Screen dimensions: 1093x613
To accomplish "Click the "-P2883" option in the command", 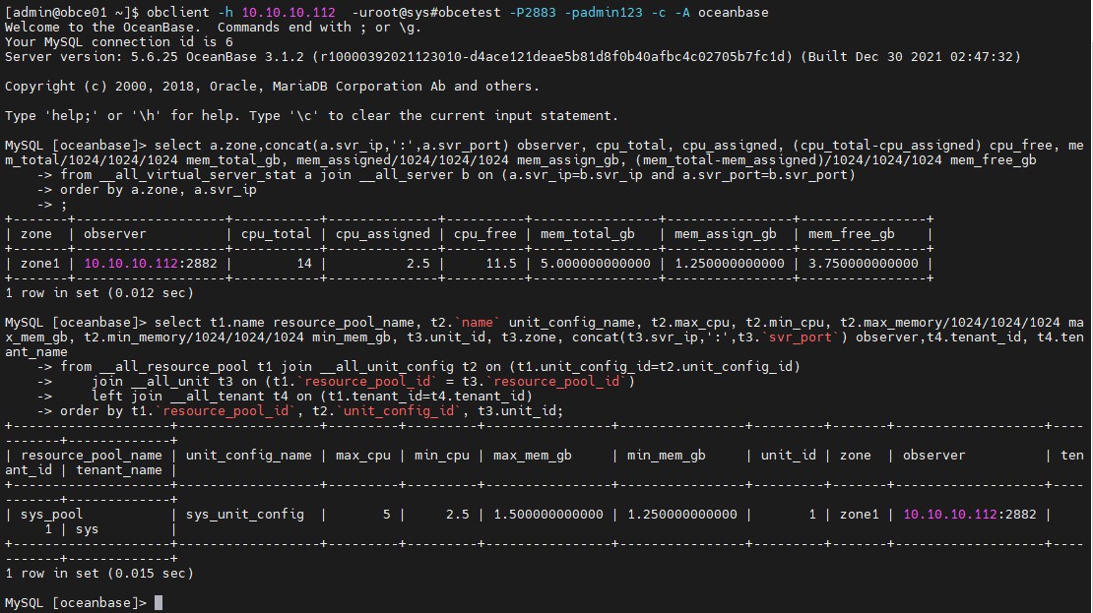I will click(x=533, y=13).
